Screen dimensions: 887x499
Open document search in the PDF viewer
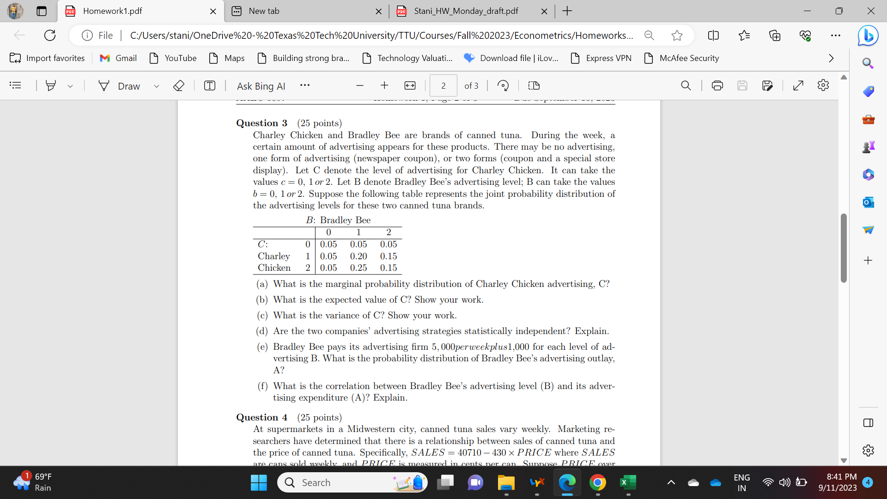tap(686, 85)
